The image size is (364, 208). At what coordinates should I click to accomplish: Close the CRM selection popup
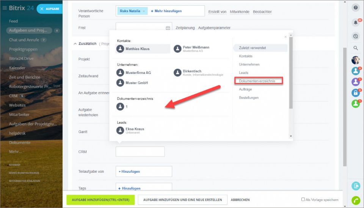click(x=286, y=37)
